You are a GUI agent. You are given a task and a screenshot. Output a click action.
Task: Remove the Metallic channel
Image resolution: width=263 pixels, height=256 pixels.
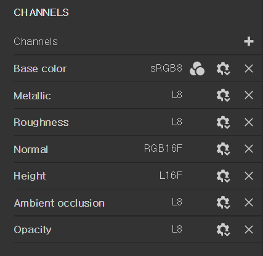[x=249, y=95]
